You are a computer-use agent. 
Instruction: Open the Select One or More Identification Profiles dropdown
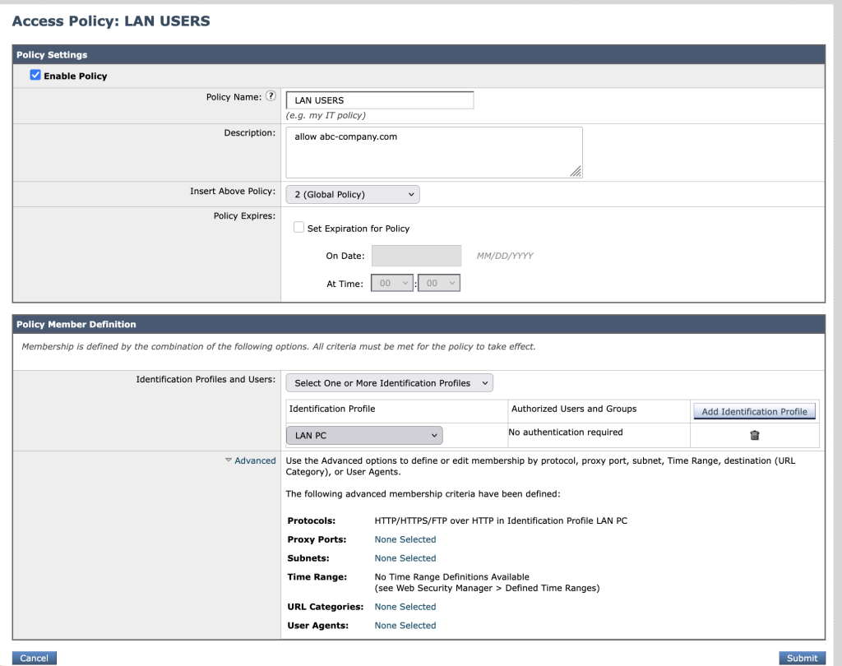pos(389,383)
